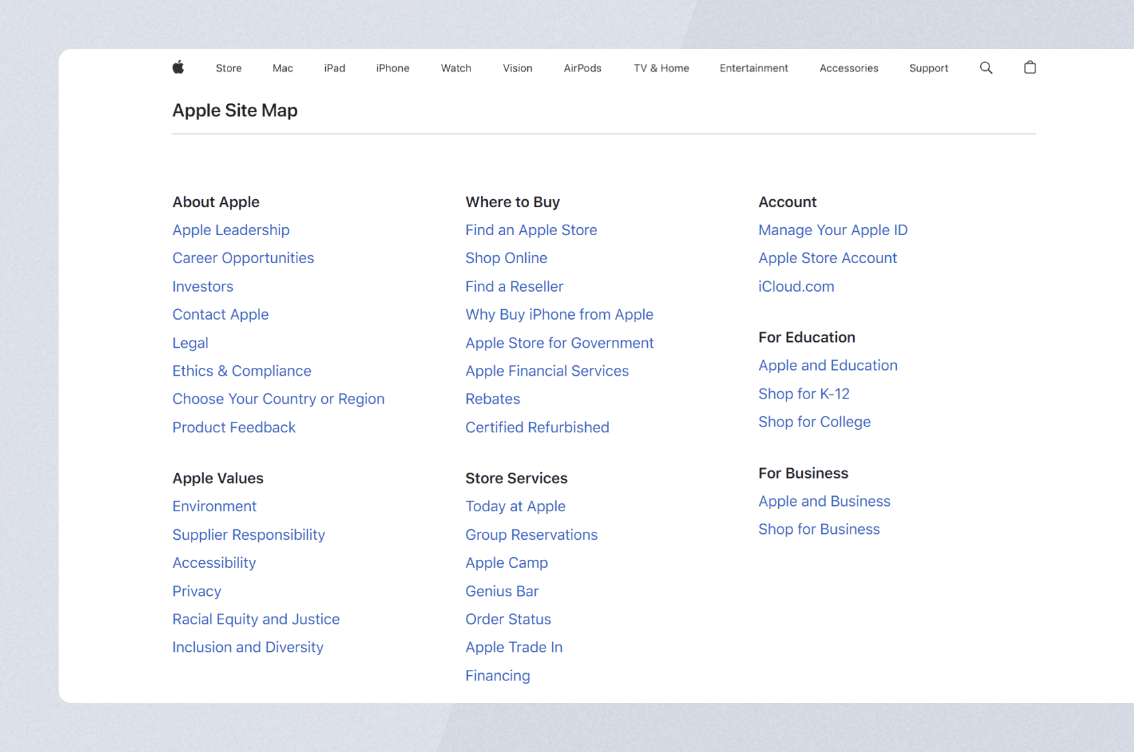Image resolution: width=1134 pixels, height=752 pixels.
Task: Click Choose Your Country or Region
Action: pyautogui.click(x=278, y=399)
